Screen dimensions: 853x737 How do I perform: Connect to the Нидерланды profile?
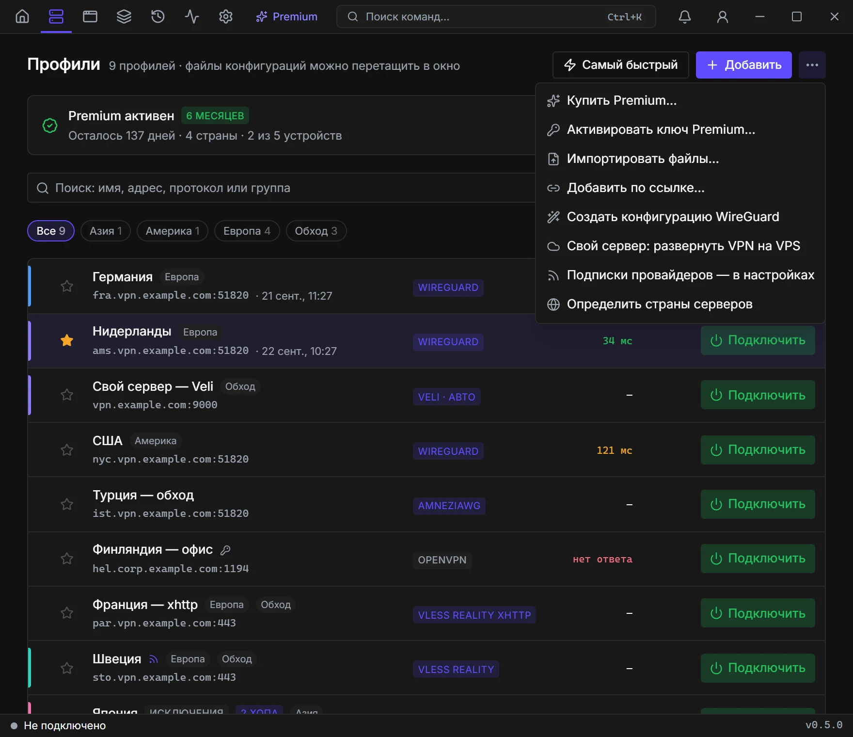pos(758,340)
